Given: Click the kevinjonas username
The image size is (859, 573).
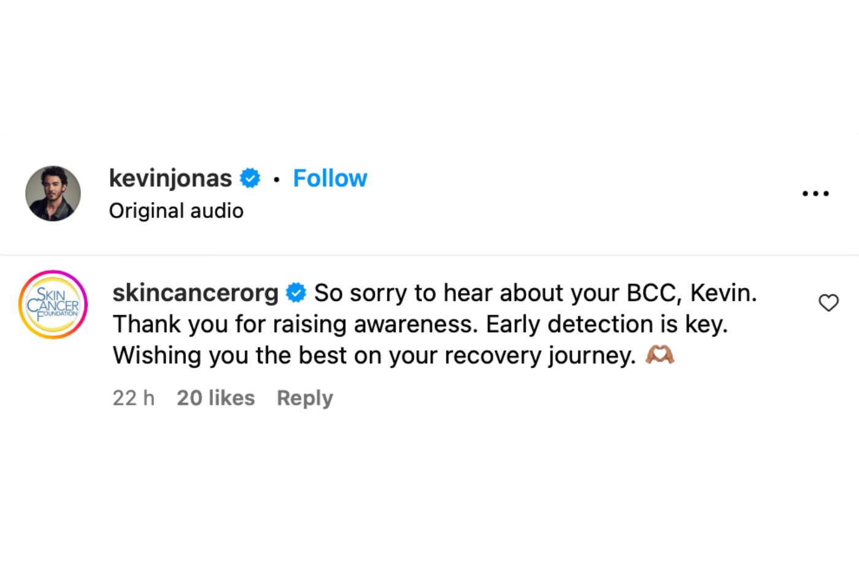Looking at the screenshot, I should pos(170,178).
